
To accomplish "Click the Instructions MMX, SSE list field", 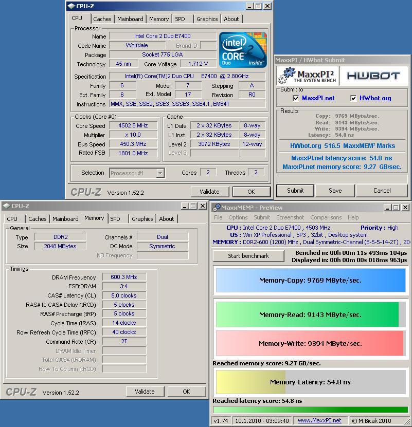I will click(x=187, y=104).
